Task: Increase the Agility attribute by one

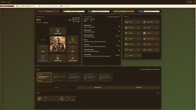Action: pyautogui.click(x=119, y=46)
